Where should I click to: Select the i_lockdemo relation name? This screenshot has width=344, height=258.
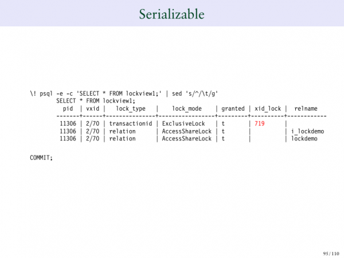(x=307, y=131)
